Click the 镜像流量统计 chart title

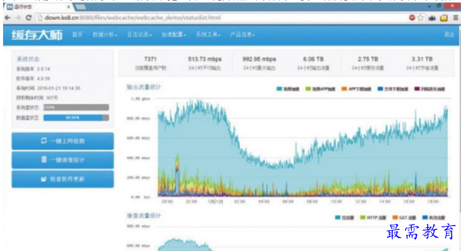[x=144, y=215]
